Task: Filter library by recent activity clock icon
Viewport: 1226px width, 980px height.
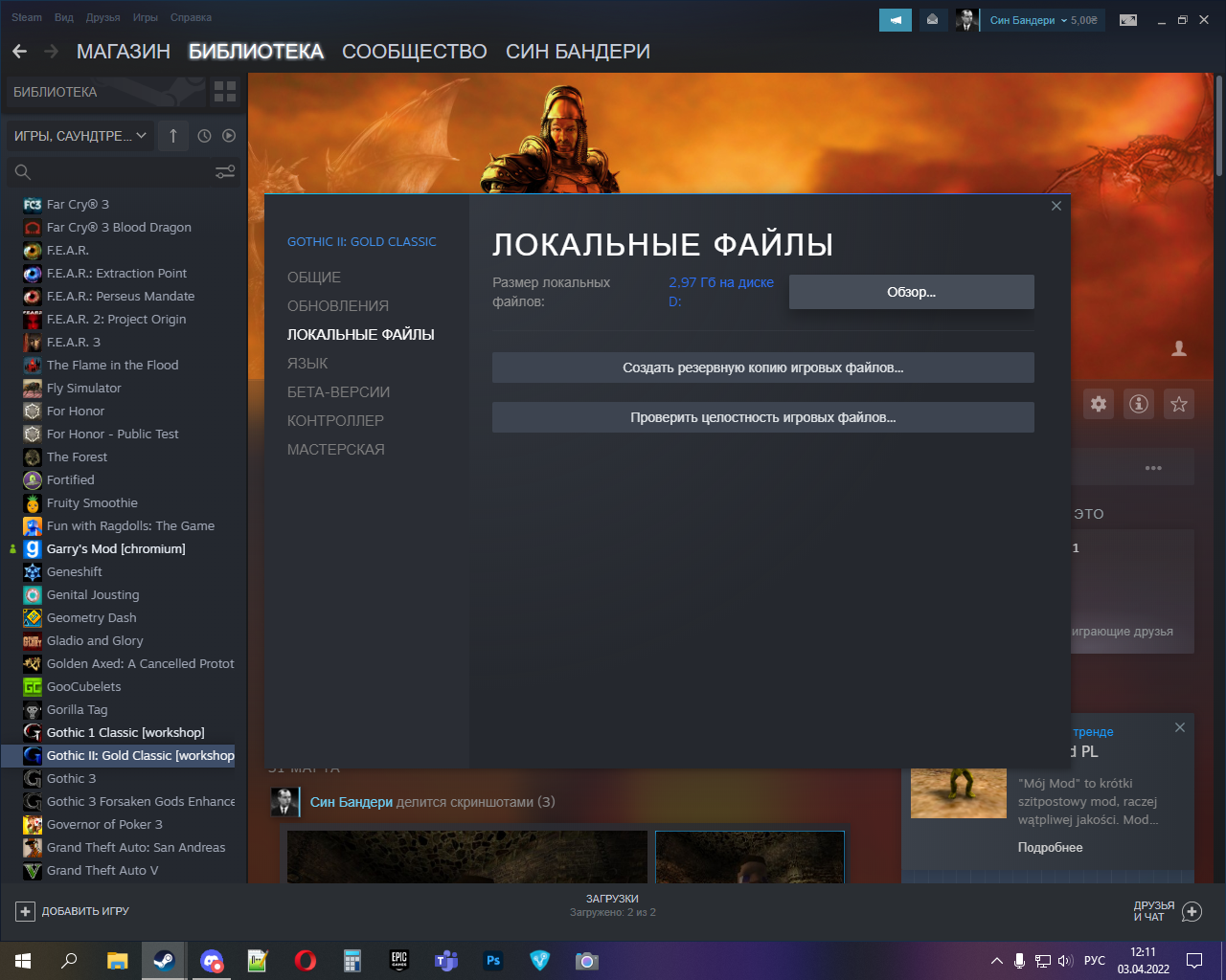Action: (x=204, y=136)
